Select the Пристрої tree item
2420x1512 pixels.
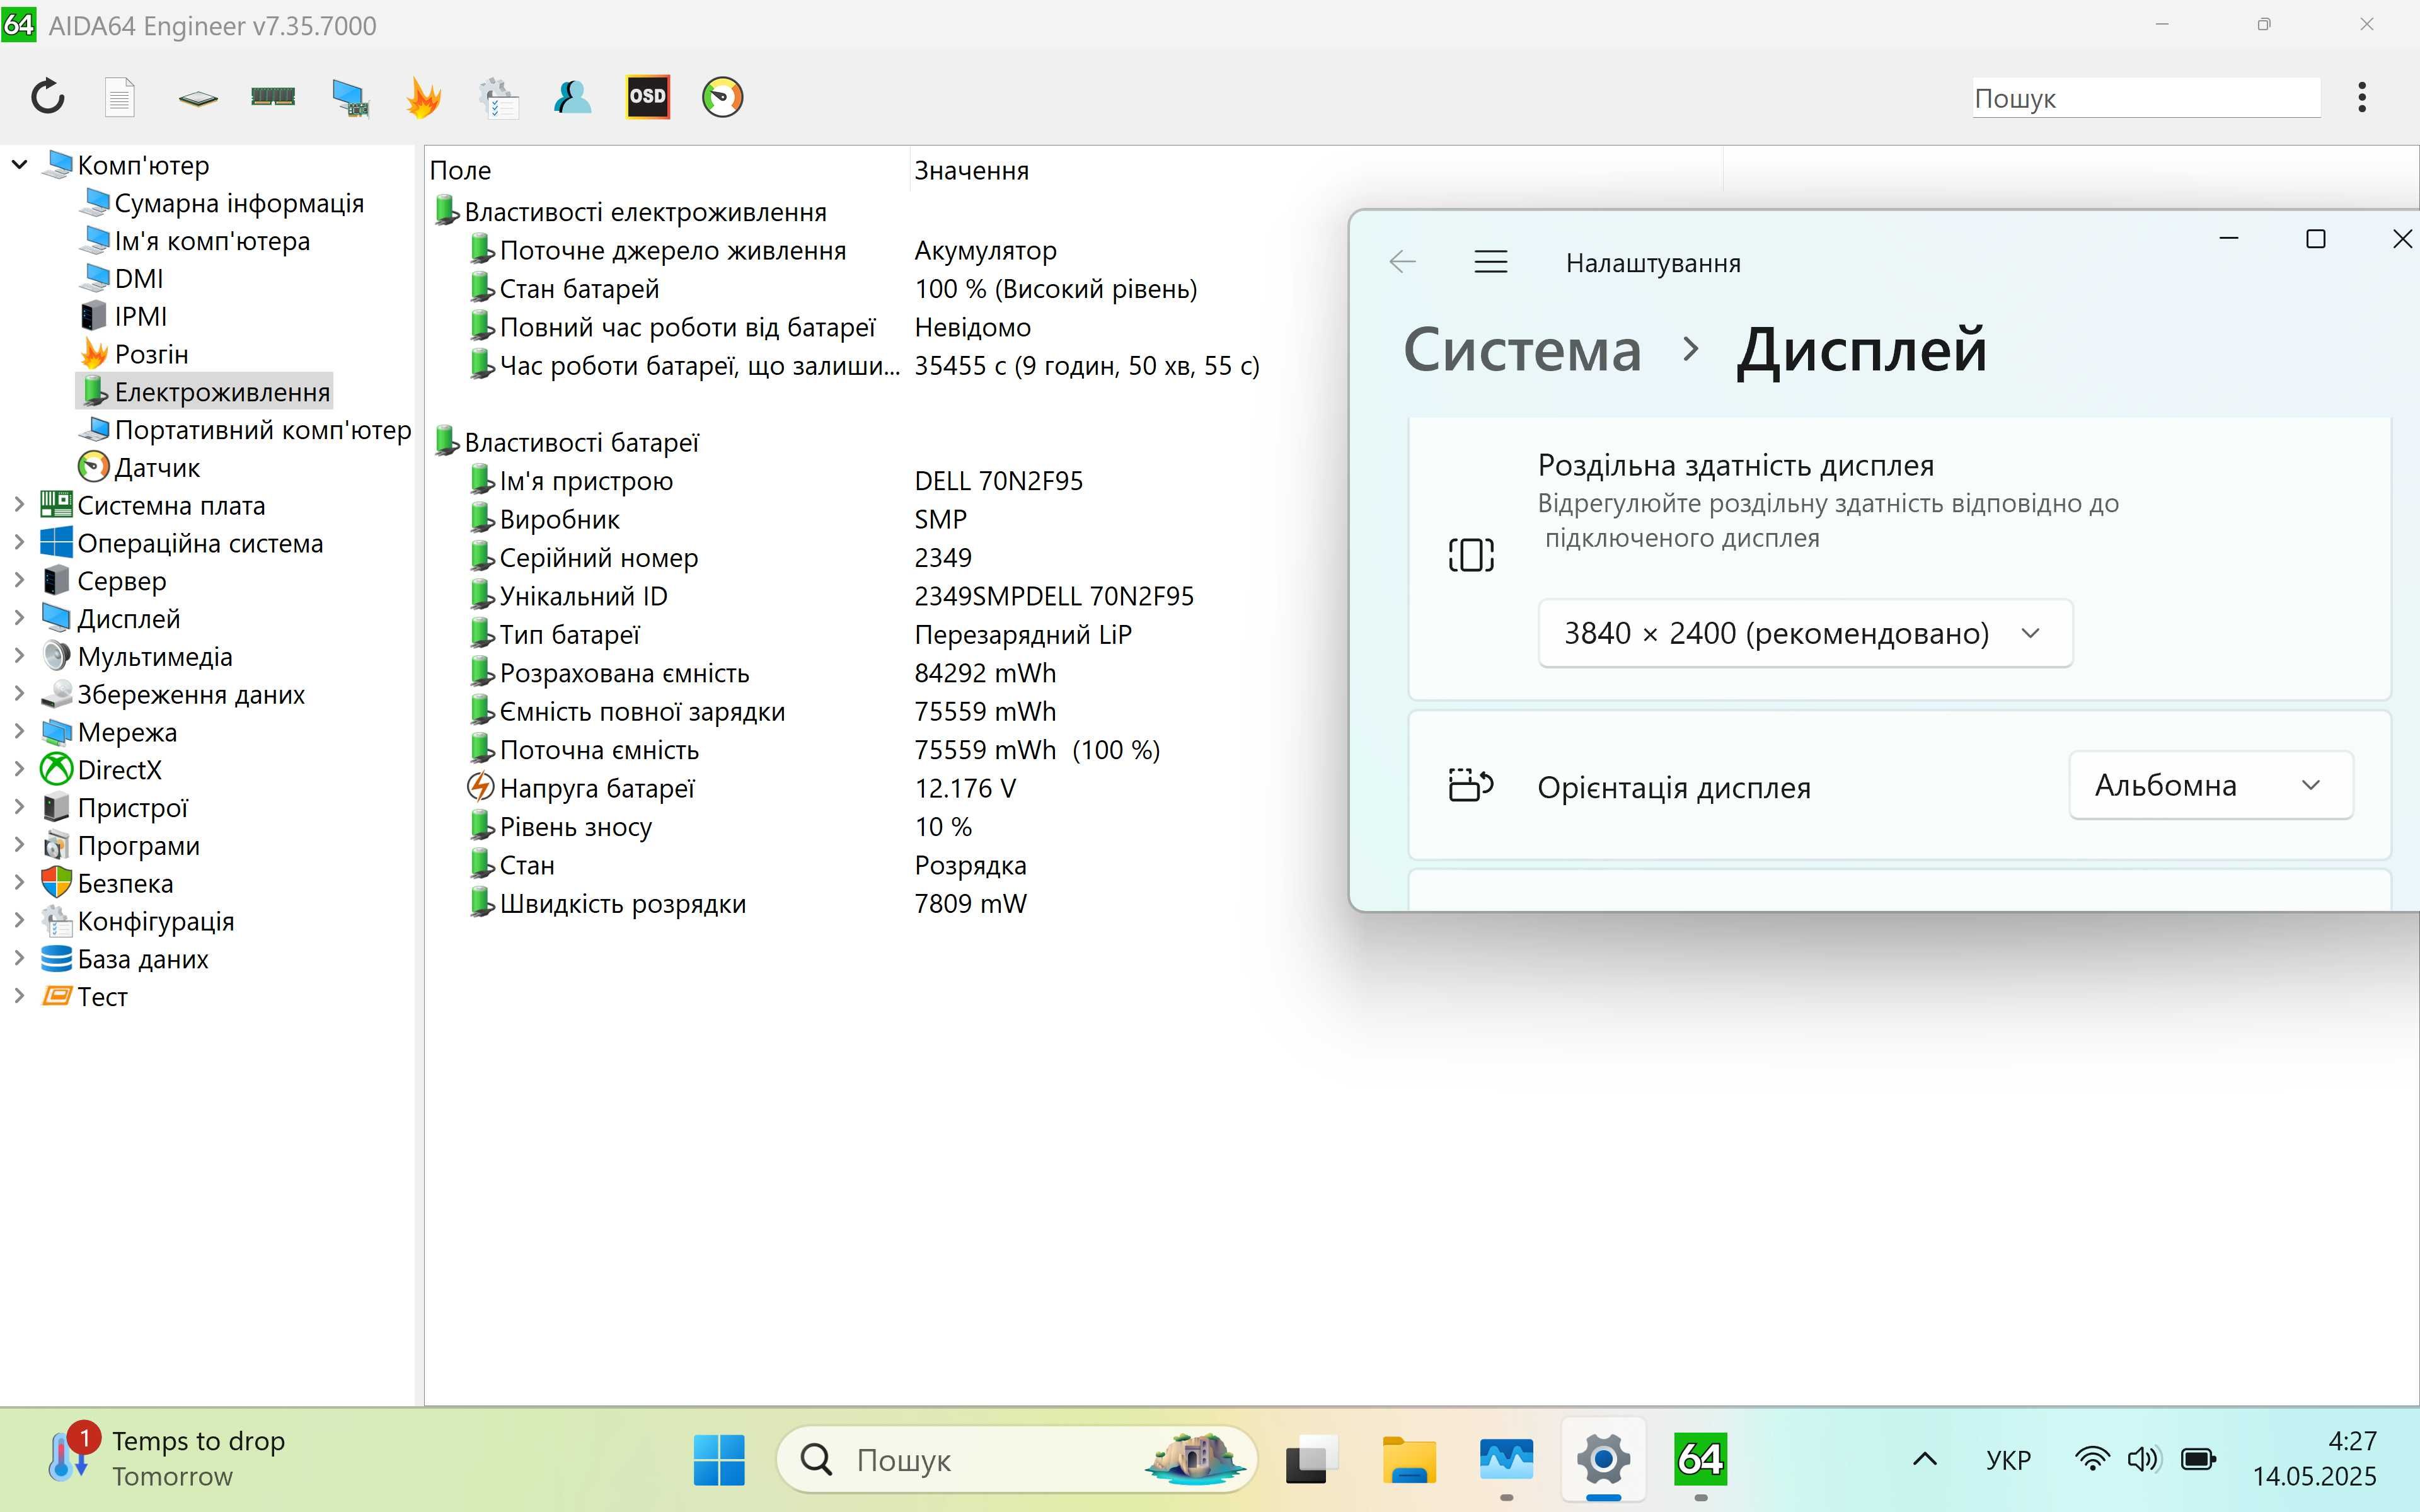point(132,808)
